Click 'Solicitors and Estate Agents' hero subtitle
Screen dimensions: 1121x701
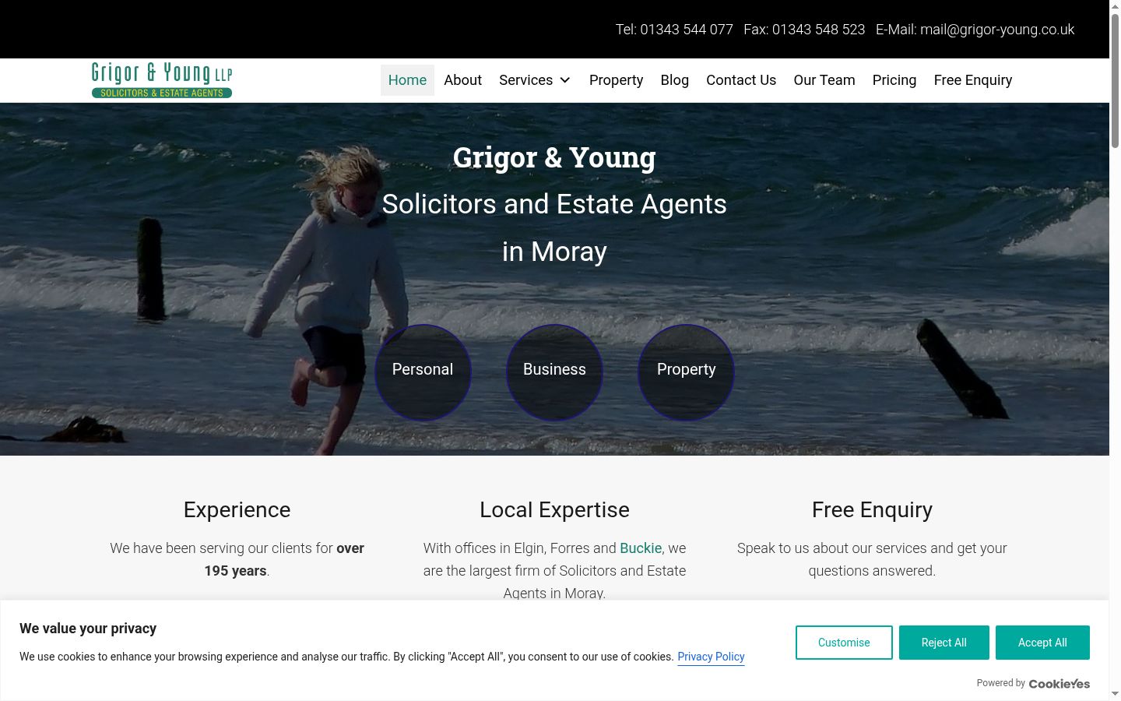pyautogui.click(x=554, y=204)
